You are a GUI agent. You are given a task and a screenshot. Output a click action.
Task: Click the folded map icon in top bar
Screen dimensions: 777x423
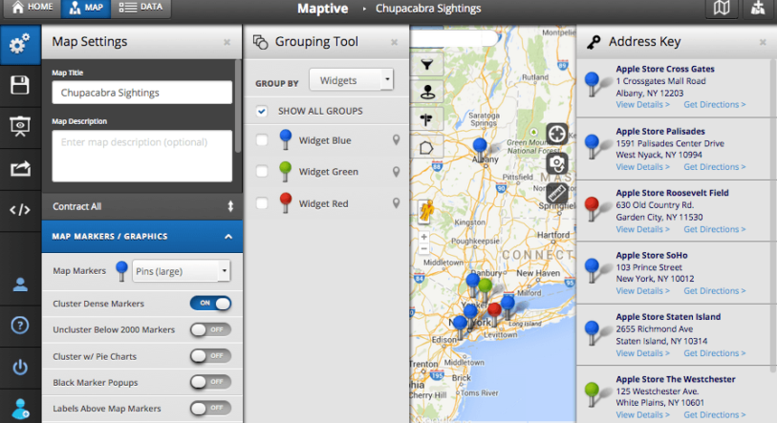722,8
